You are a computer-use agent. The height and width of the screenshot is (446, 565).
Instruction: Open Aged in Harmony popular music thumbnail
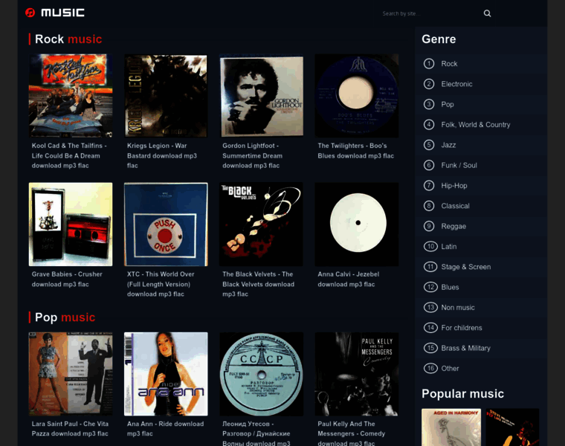point(451,427)
